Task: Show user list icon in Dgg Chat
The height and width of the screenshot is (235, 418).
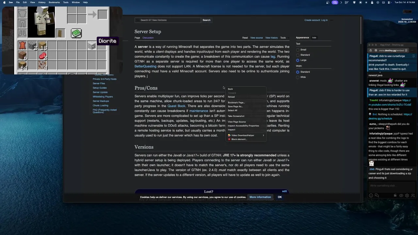Action: point(413,196)
